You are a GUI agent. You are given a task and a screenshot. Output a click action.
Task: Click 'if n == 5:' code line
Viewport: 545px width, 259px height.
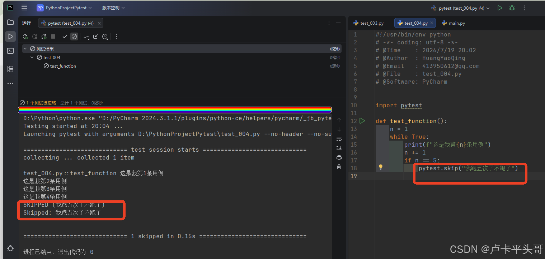[x=422, y=160]
